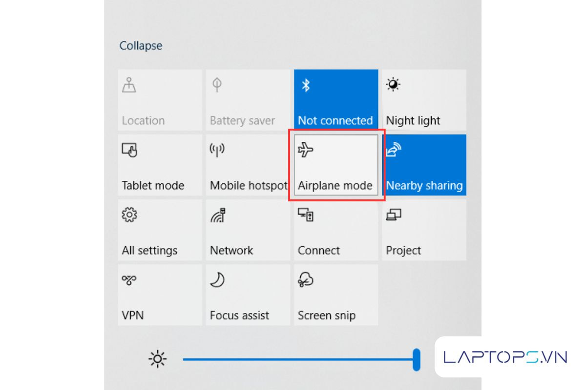Click the Mobile hotspot label
586x390 pixels.
248,186
